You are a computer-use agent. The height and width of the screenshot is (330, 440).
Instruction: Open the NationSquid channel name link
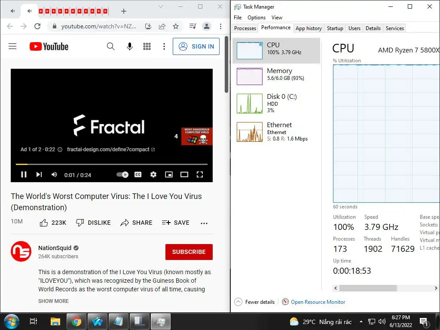point(55,248)
